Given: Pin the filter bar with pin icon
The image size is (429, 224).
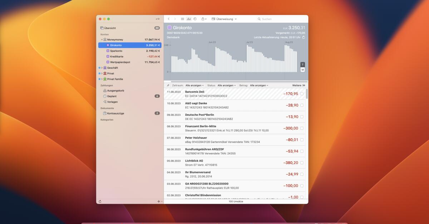Looking at the screenshot, I should tap(168, 85).
